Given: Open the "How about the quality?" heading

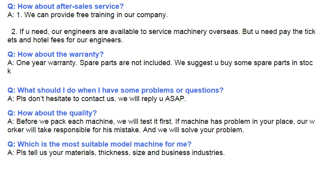Looking at the screenshot, I should point(52,113).
